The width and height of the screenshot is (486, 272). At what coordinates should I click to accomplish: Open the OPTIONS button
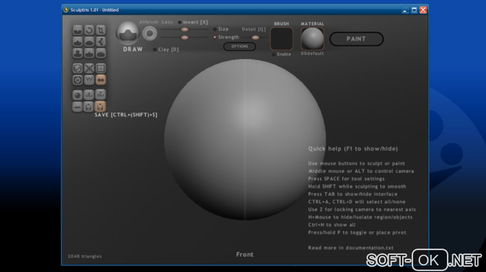click(240, 47)
